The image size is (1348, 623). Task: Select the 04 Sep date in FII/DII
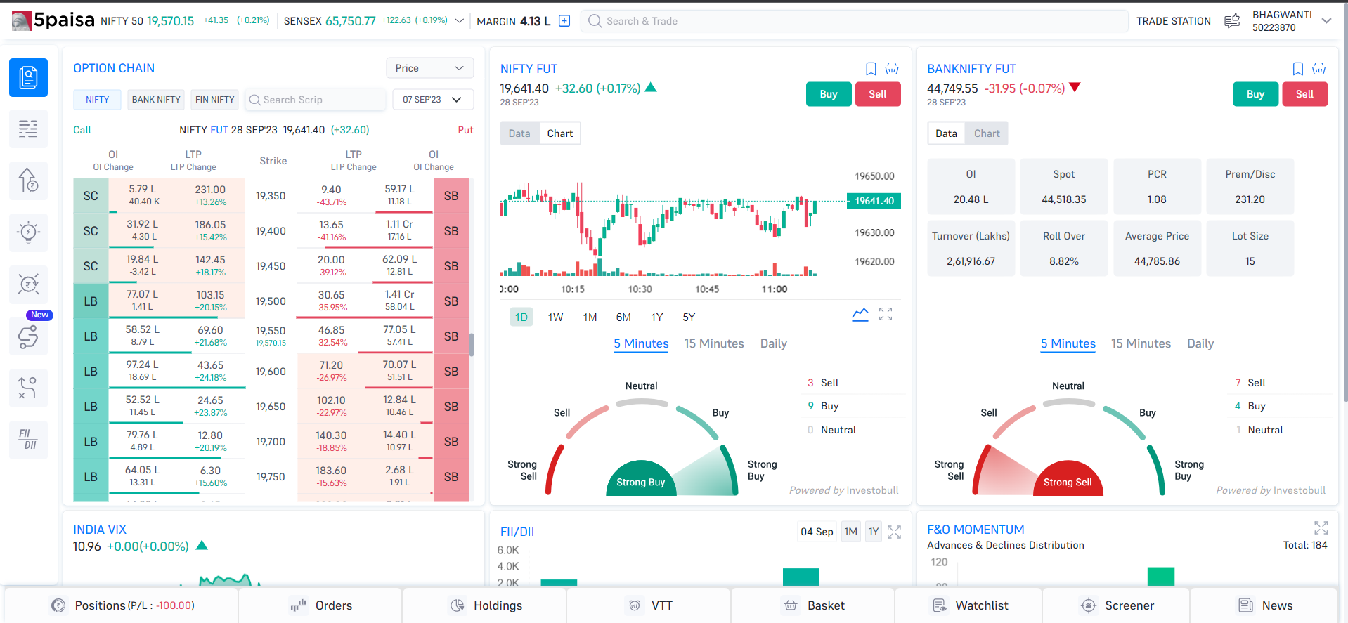pos(817,532)
